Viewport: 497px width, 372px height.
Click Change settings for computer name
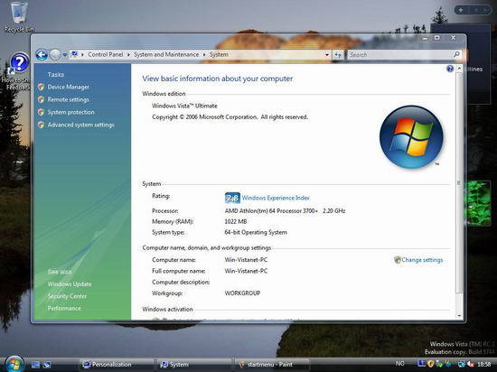point(422,260)
